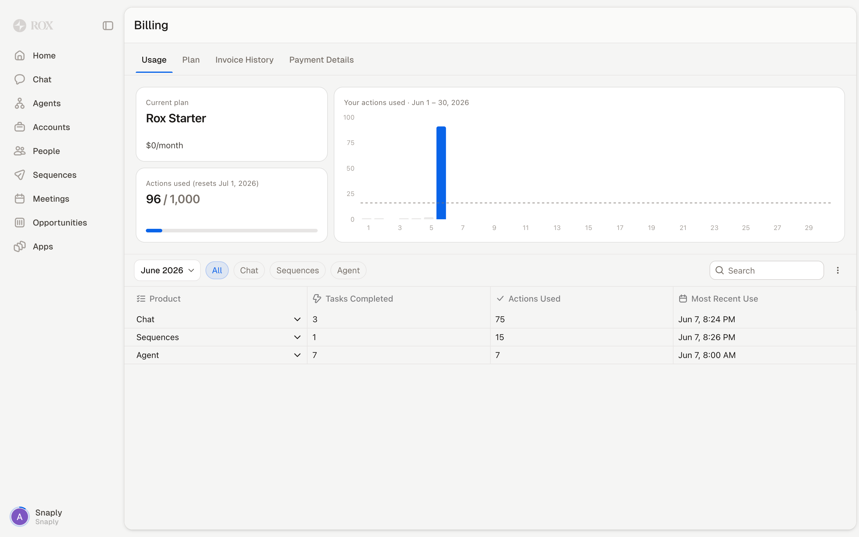Click the Apps icon in sidebar
This screenshot has width=859, height=537.
point(19,246)
